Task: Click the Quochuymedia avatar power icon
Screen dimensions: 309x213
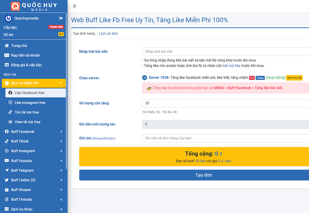Action: pos(8,18)
